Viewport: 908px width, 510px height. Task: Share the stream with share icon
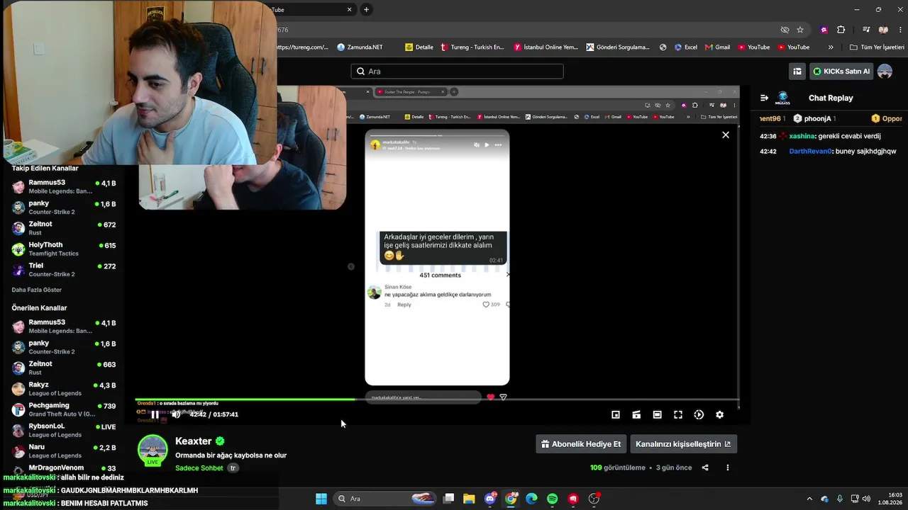[705, 467]
